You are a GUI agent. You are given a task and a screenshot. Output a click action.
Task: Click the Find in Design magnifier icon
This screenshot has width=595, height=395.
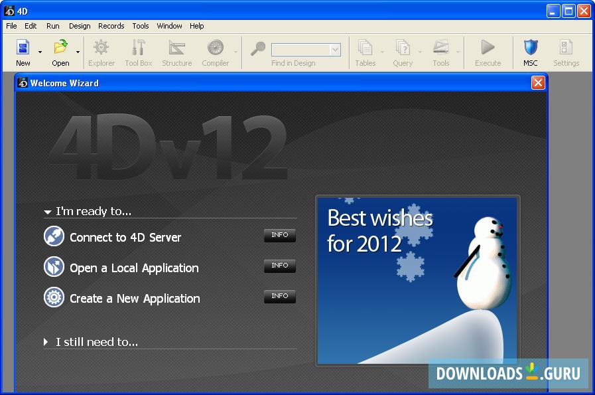tap(258, 48)
